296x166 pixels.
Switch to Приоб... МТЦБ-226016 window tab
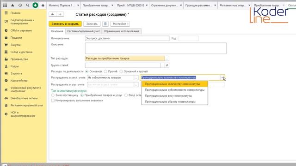click(130, 5)
